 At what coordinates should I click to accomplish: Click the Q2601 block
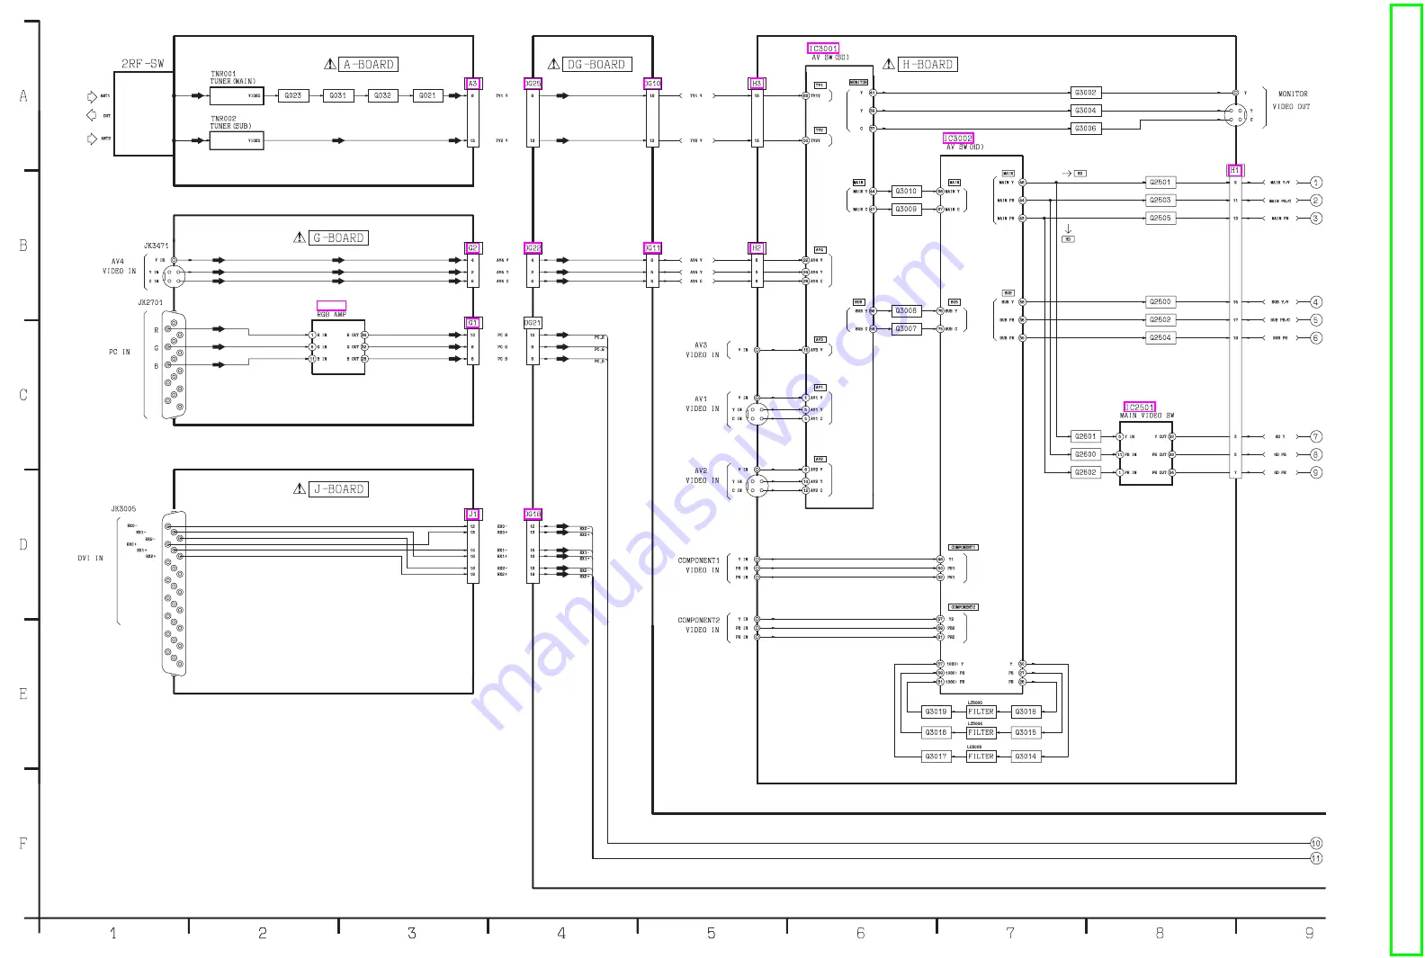click(1087, 436)
